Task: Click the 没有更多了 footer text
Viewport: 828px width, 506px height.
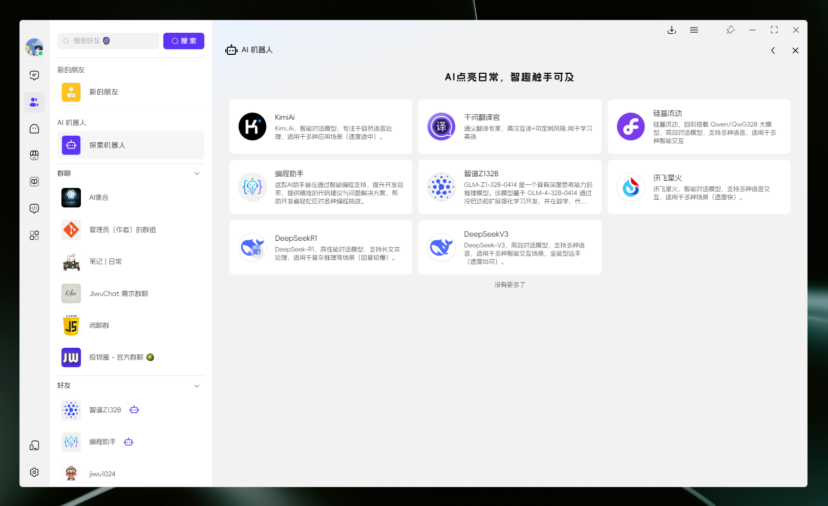Action: click(x=509, y=285)
